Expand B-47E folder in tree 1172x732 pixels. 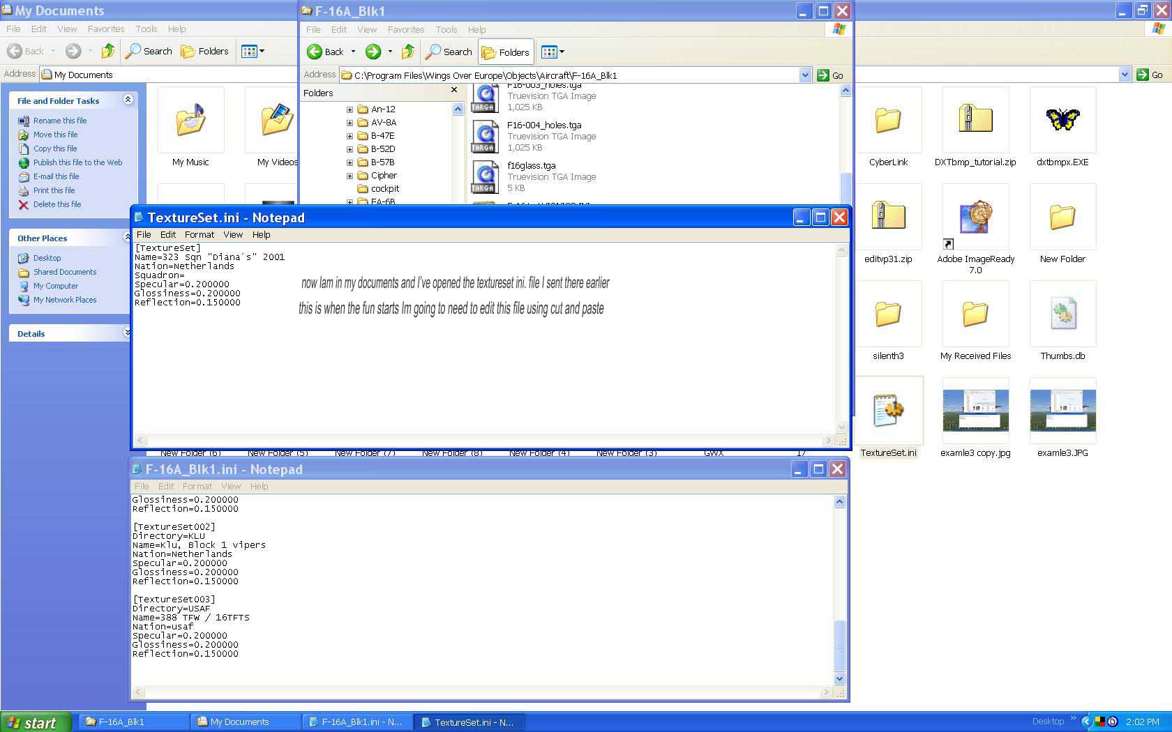[350, 136]
